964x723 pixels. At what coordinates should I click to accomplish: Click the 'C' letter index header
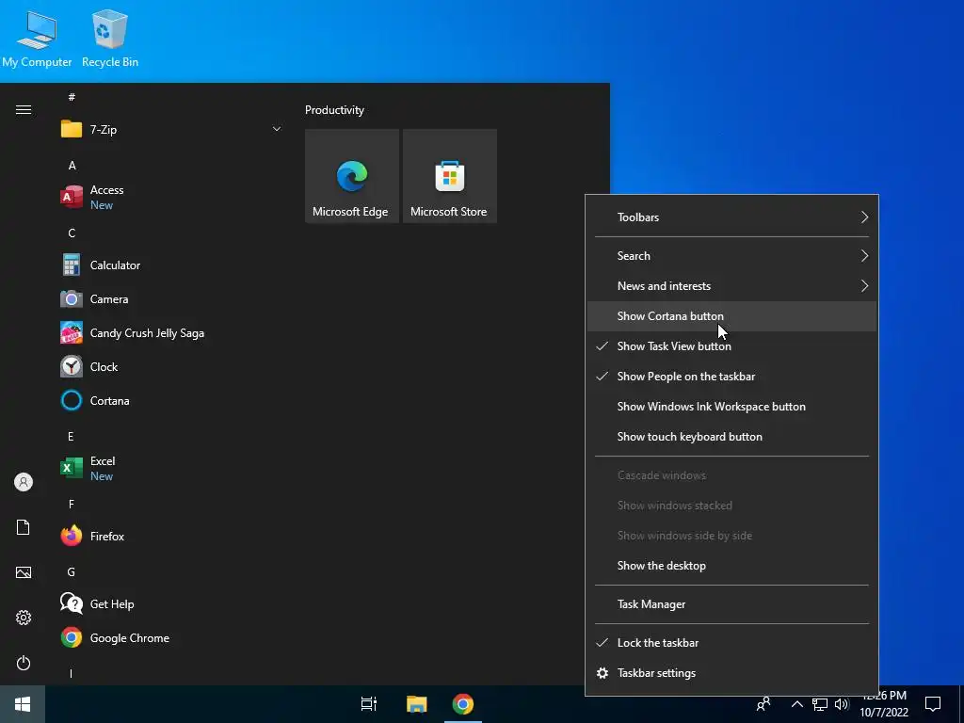tap(72, 233)
